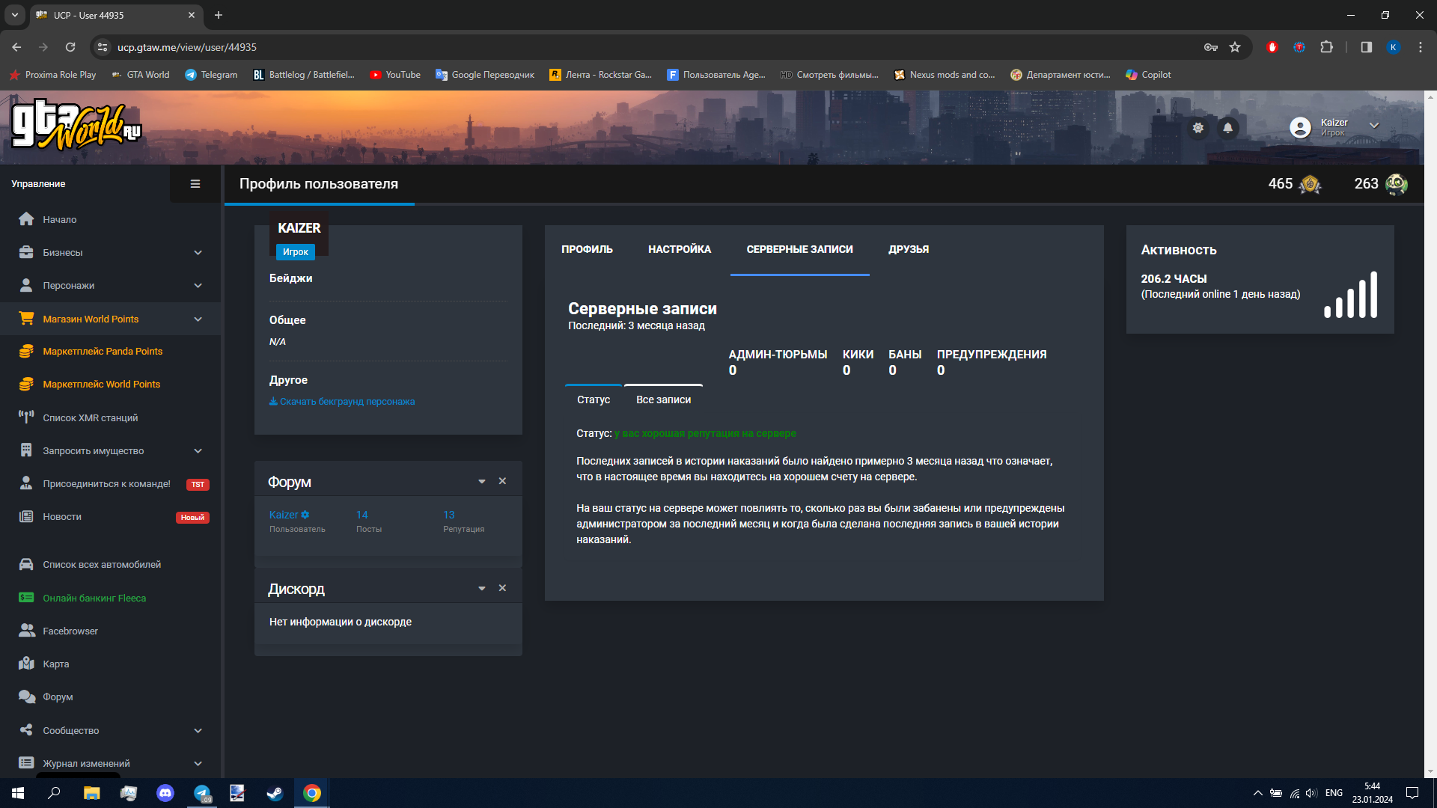Open the GTA World bookmark
This screenshot has width=1437, height=808.
[140, 75]
